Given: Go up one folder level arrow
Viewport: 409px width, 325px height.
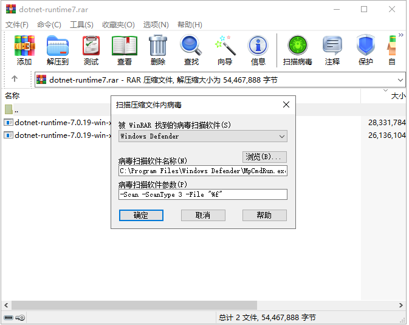Looking at the screenshot, I should (15, 79).
